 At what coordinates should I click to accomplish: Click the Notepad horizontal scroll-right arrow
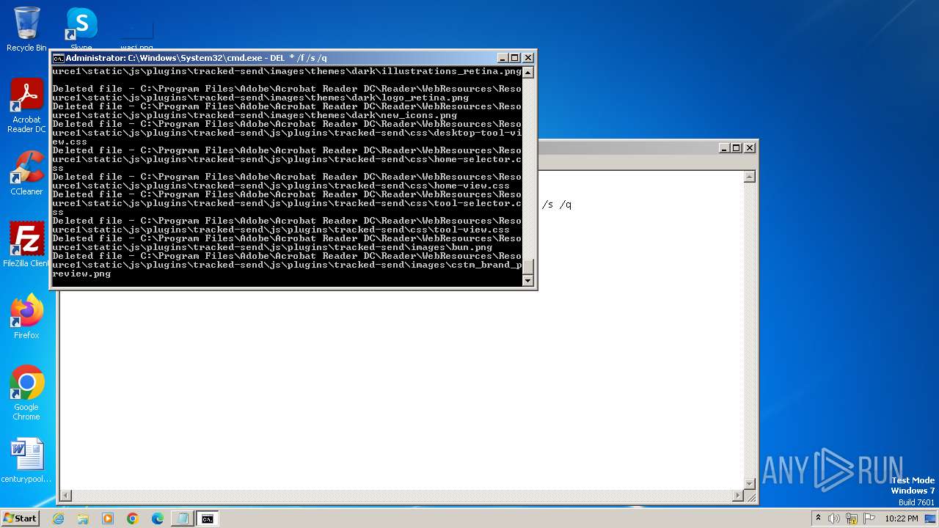[737, 496]
